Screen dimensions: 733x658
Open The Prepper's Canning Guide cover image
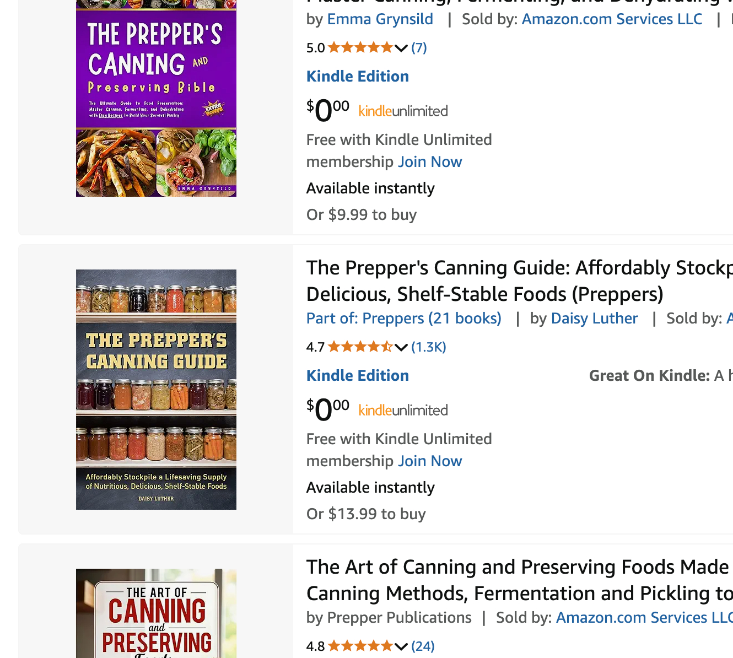(156, 389)
